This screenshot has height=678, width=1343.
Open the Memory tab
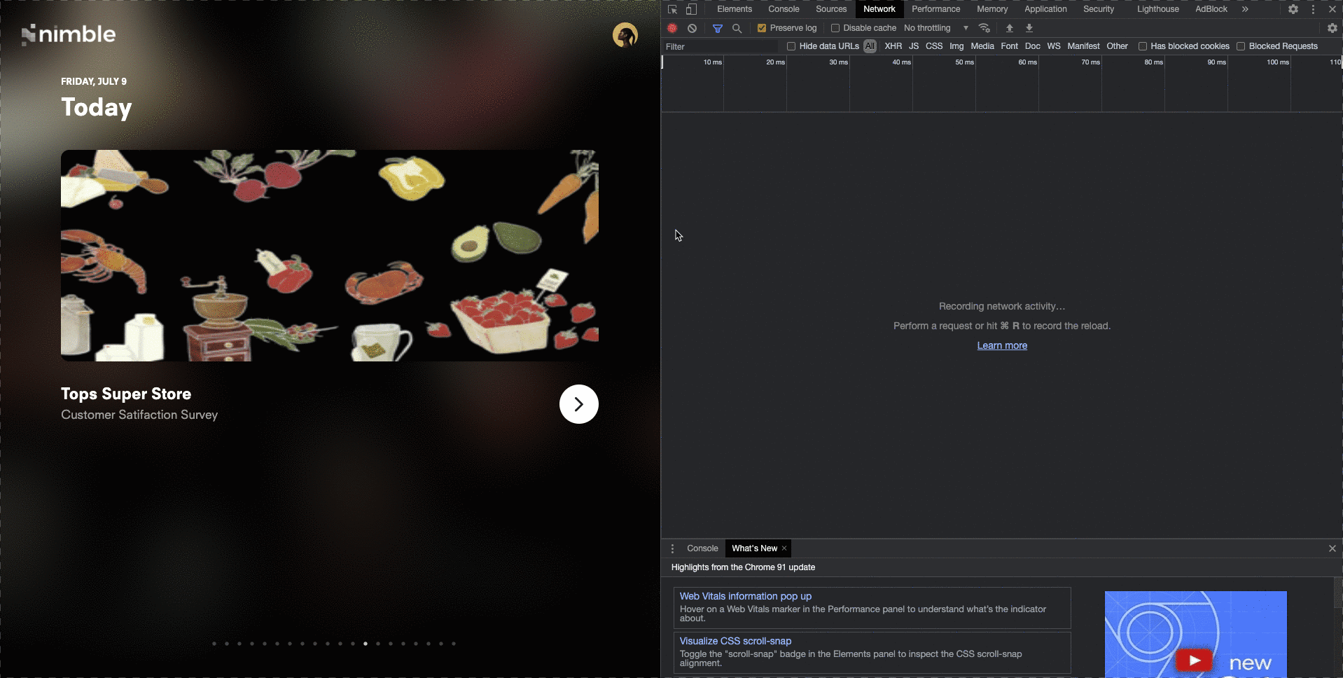tap(992, 9)
